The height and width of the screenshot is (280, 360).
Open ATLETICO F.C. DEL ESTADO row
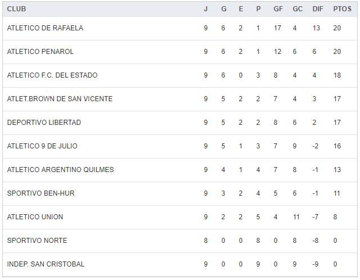(52, 75)
